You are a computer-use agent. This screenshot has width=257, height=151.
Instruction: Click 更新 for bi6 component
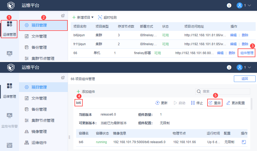(x=162, y=103)
